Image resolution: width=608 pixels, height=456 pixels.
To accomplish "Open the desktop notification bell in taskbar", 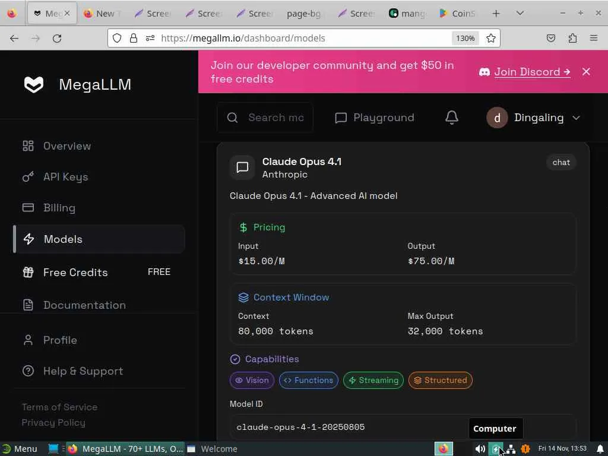I will pyautogui.click(x=600, y=449).
